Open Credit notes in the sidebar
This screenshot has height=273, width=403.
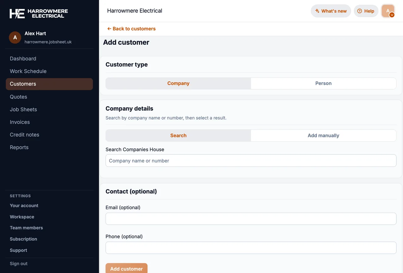click(49, 135)
